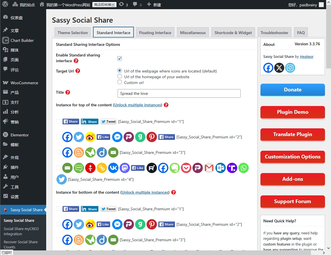Open Social Share myCRED Integration submenu
Screen dimensions: 331x255
tap(21, 231)
